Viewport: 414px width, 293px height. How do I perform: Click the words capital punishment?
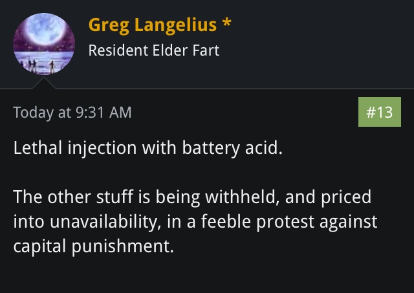(x=93, y=246)
